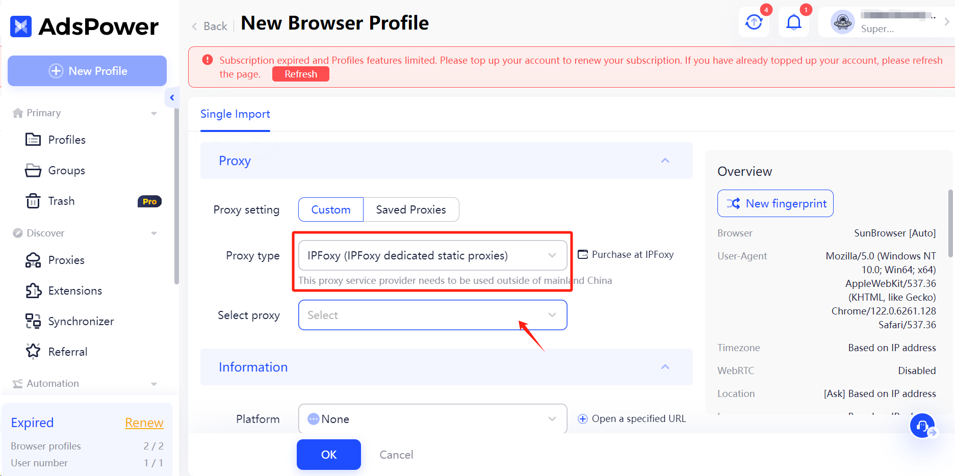Open the Proxy type dropdown
Image resolution: width=955 pixels, height=476 pixels.
pyautogui.click(x=432, y=255)
